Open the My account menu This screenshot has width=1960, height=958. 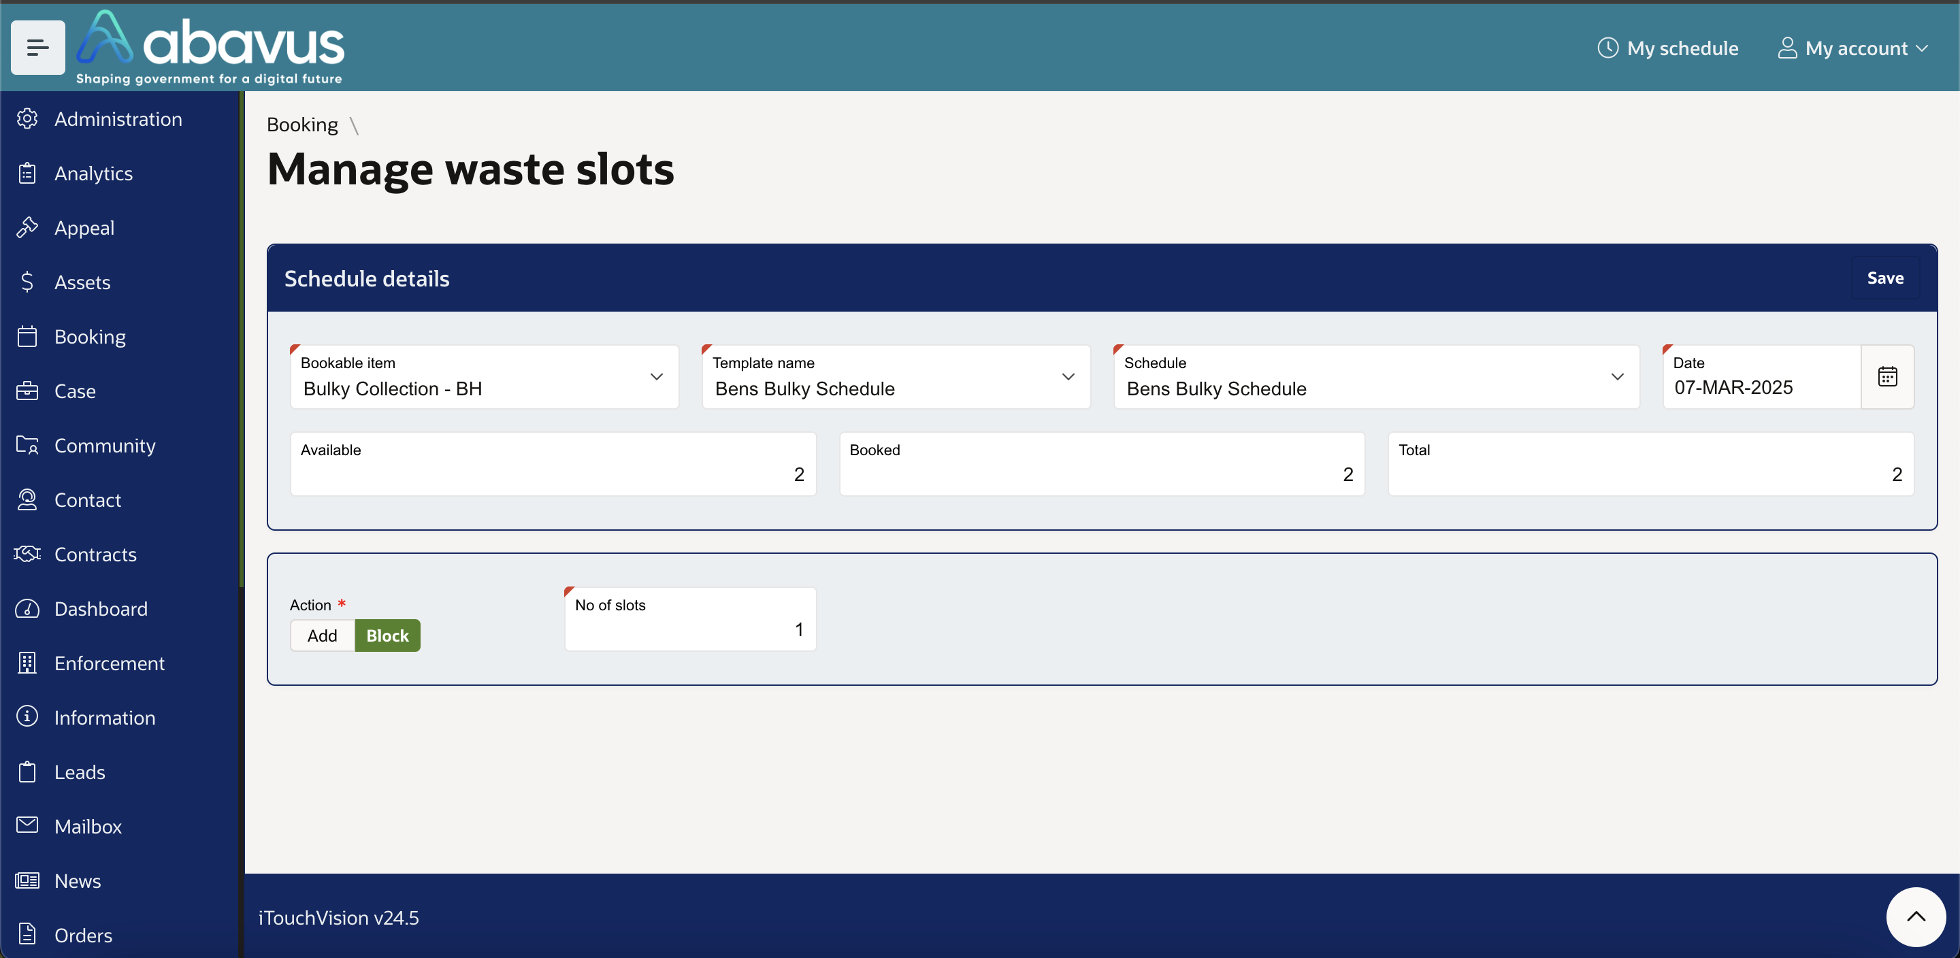(1853, 48)
